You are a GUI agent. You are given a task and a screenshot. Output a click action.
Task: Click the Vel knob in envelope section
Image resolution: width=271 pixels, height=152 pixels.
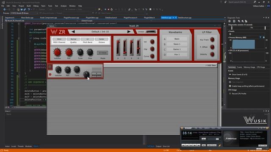click(152, 41)
